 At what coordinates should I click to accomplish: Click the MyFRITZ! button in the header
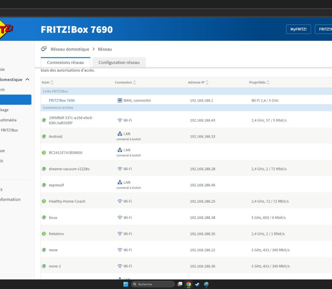click(298, 29)
